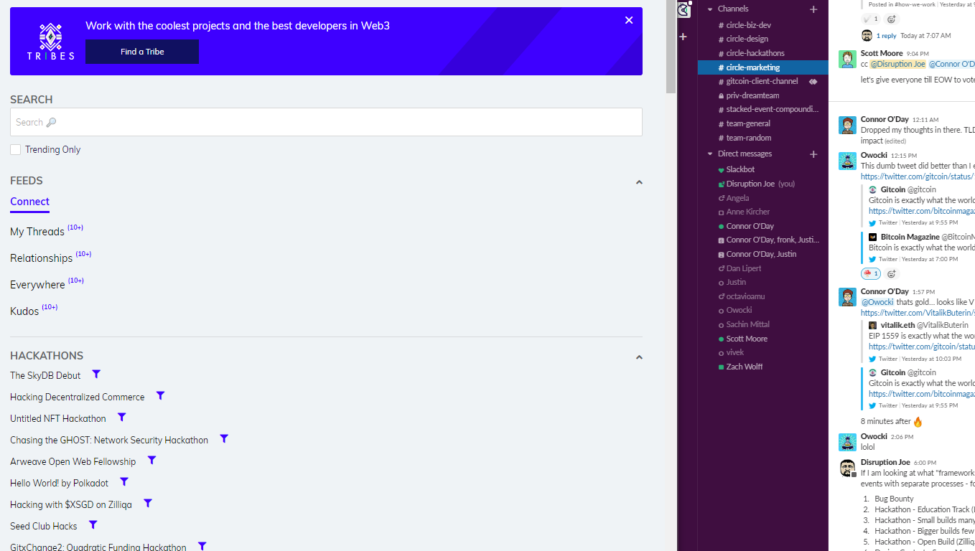975x551 pixels.
Task: Toggle the reaction with count 1 under Bitcoin Magazine
Action: pyautogui.click(x=870, y=273)
